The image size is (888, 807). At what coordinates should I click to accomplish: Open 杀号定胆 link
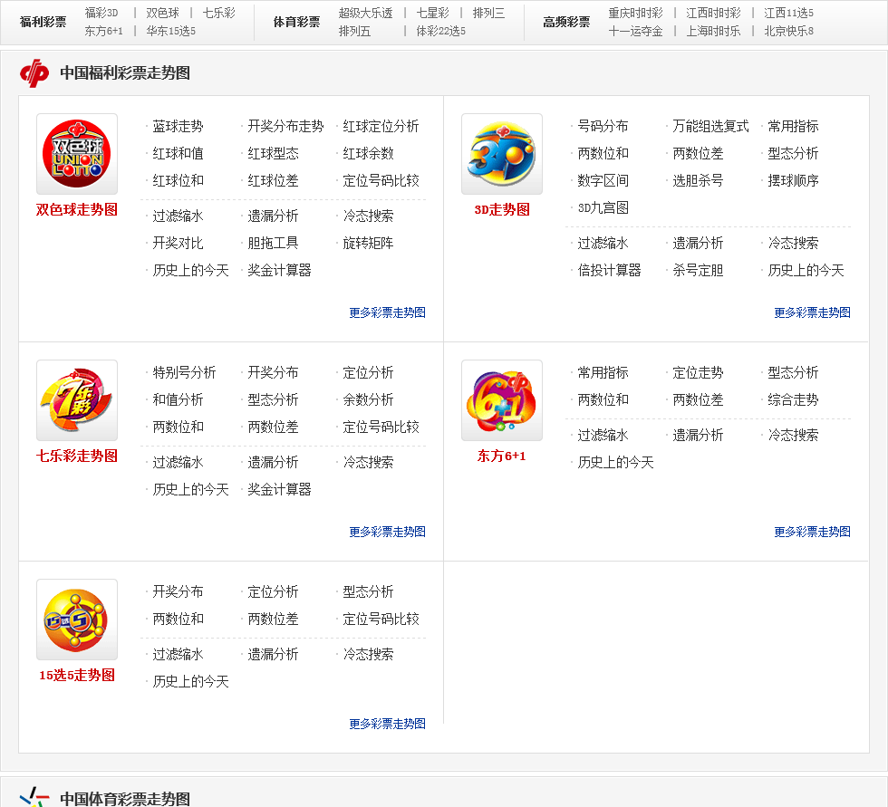[698, 270]
